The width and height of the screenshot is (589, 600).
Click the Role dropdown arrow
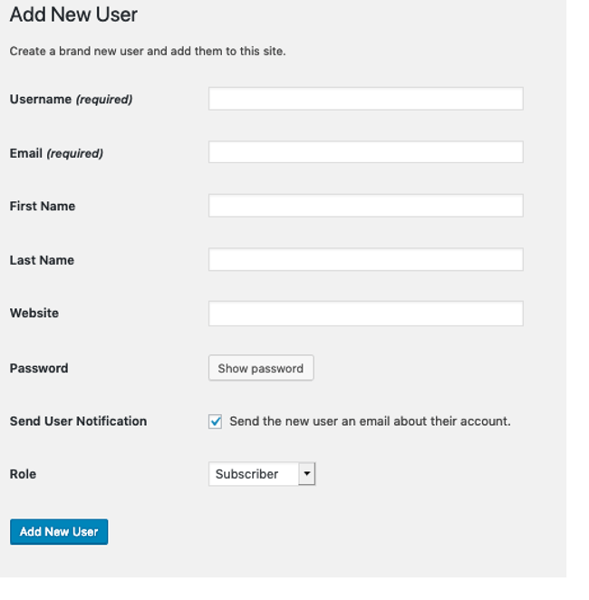coord(306,474)
